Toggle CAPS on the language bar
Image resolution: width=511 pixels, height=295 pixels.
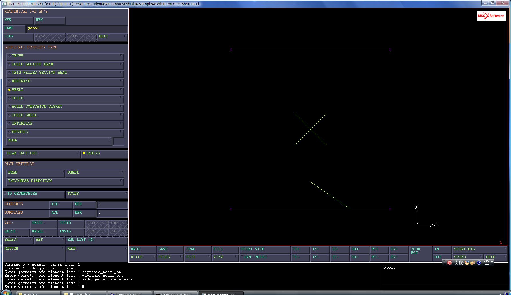[486, 261]
